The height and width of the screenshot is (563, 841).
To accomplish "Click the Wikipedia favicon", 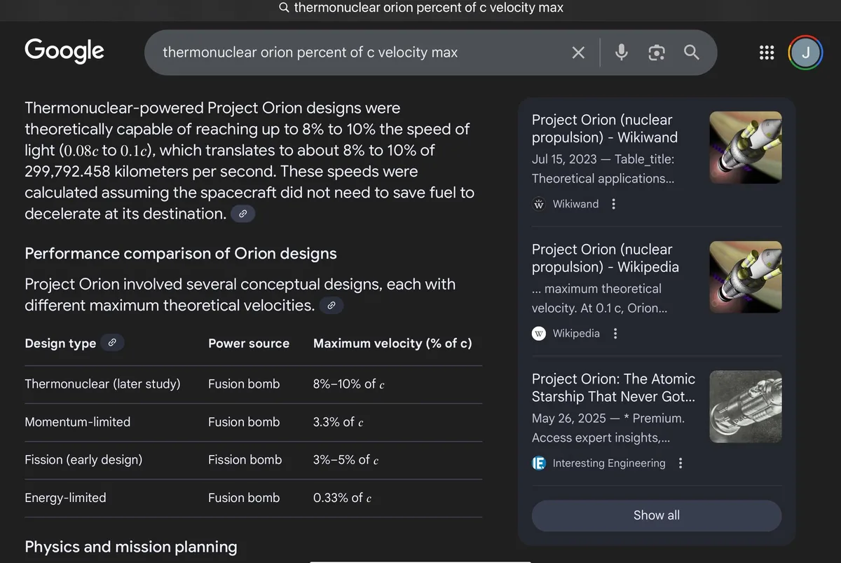I will tap(539, 334).
